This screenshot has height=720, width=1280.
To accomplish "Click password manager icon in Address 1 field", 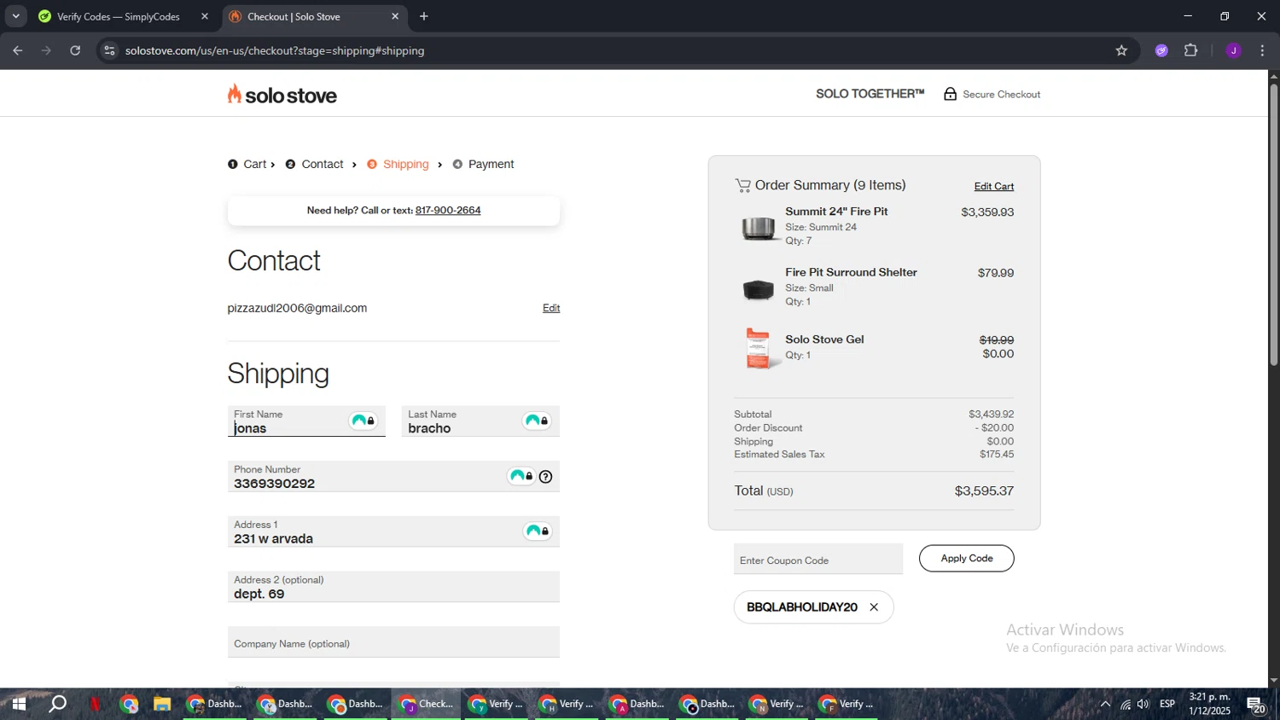I will (x=537, y=531).
